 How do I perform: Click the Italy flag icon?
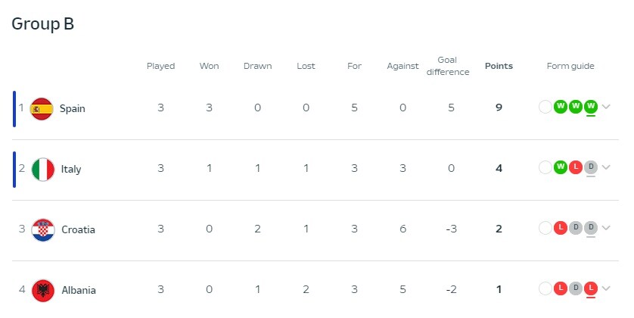click(43, 170)
